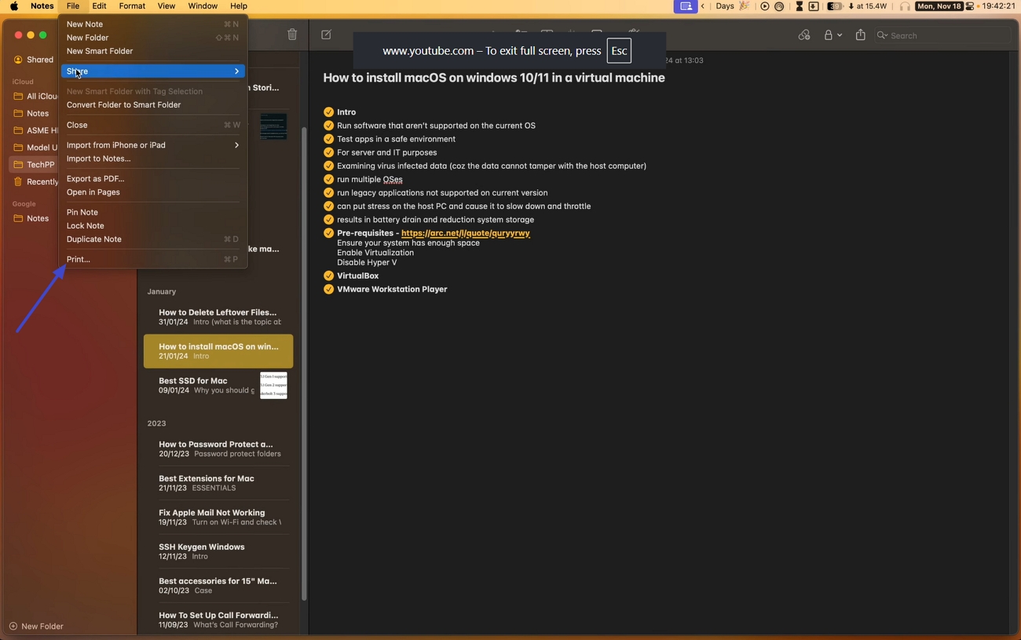Choose Open in Pages

pos(153,192)
